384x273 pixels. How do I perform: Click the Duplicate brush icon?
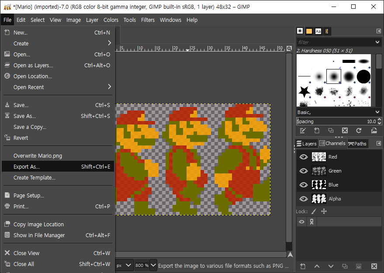click(331, 131)
